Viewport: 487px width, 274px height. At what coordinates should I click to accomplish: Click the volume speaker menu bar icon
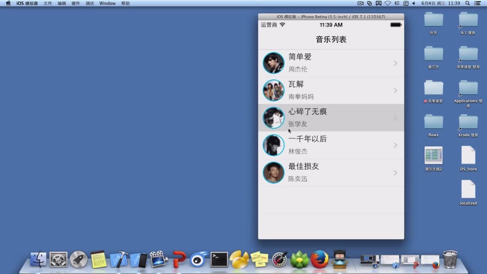click(413, 3)
